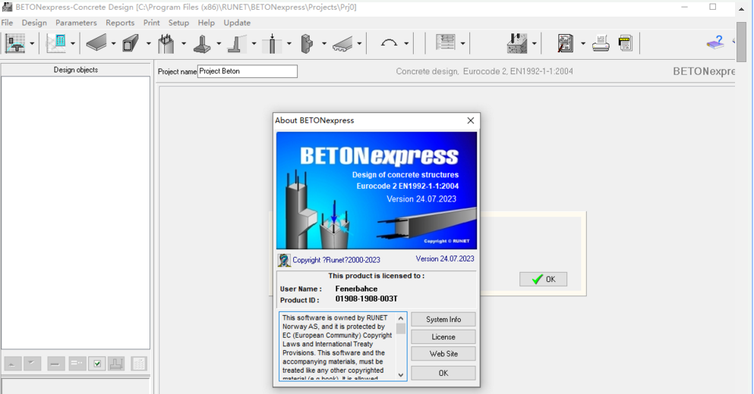The image size is (754, 394).
Task: Open the Reports menu
Action: coord(120,23)
